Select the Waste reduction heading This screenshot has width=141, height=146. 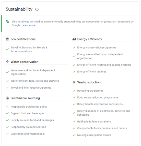point(89,82)
